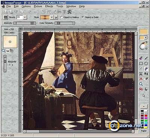
Task: Pick the magenta palette swatch
Action: [146, 118]
